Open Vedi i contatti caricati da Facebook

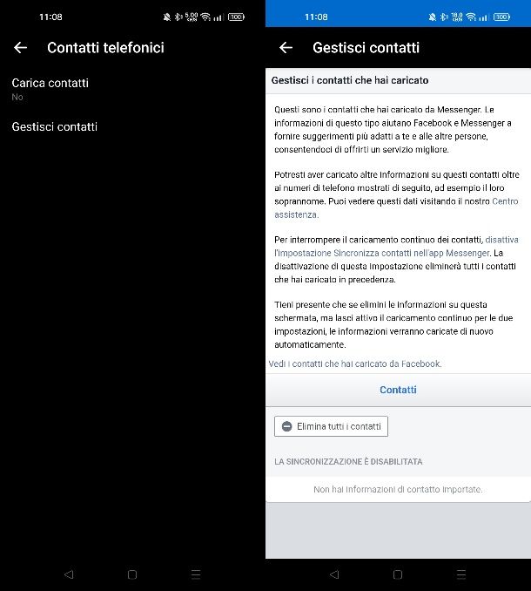pyautogui.click(x=355, y=363)
